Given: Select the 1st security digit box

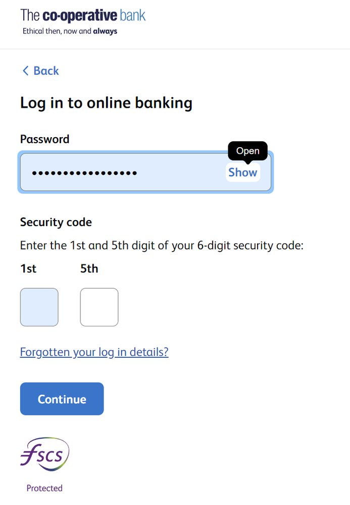Looking at the screenshot, I should coord(39,307).
